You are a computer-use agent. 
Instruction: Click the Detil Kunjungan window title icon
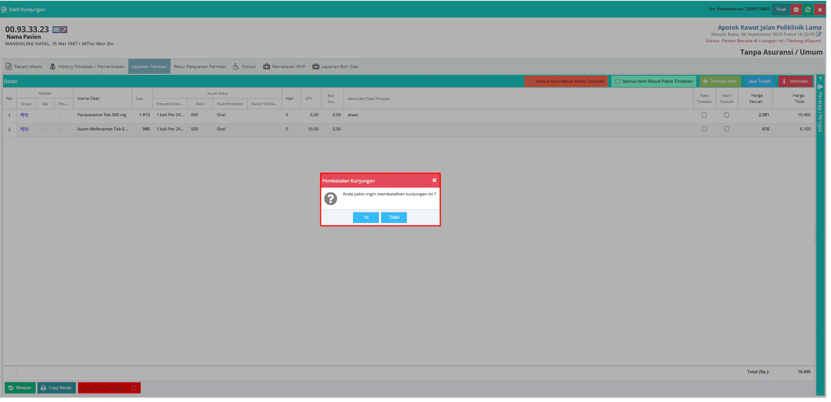point(4,9)
